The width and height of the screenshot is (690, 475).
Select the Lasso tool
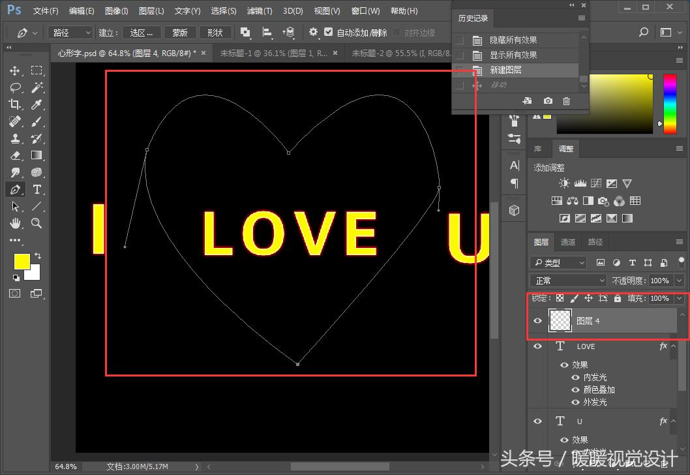pos(15,87)
